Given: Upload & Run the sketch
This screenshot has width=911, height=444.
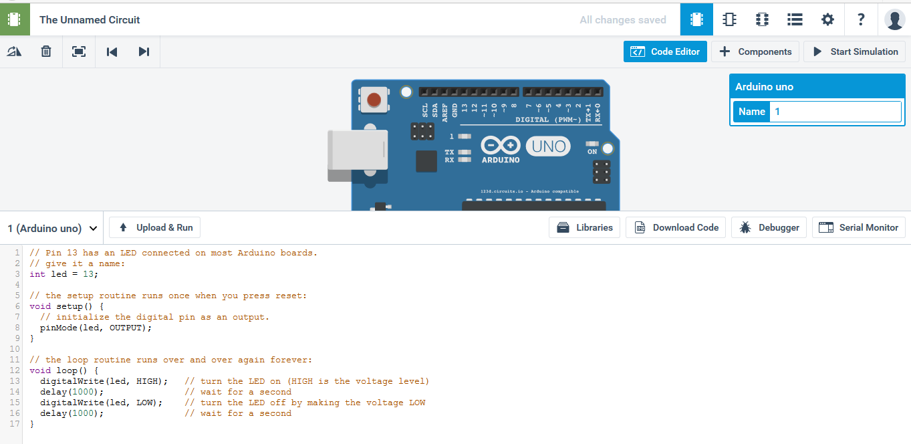Looking at the screenshot, I should (x=154, y=227).
